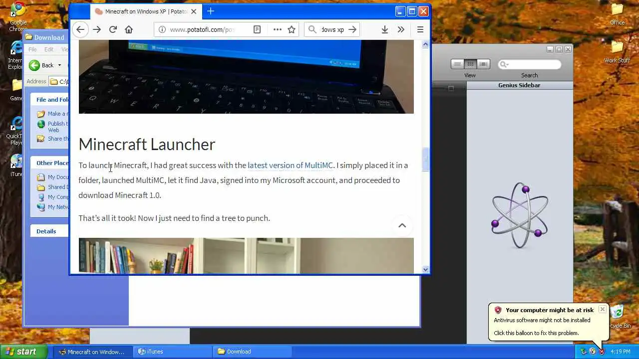639x359 pixels.
Task: Click the Firefox vertical scrollbar thumb
Action: point(426,160)
